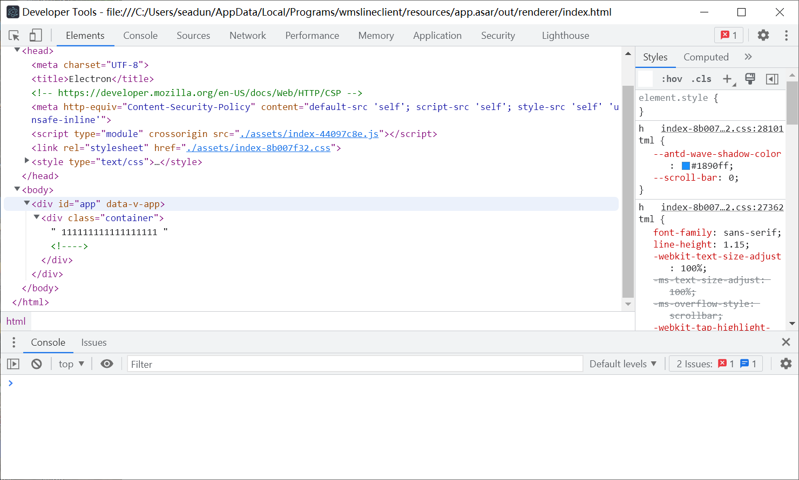The image size is (799, 480).
Task: Open index-8b007…2.css:28101 source link
Action: click(722, 128)
